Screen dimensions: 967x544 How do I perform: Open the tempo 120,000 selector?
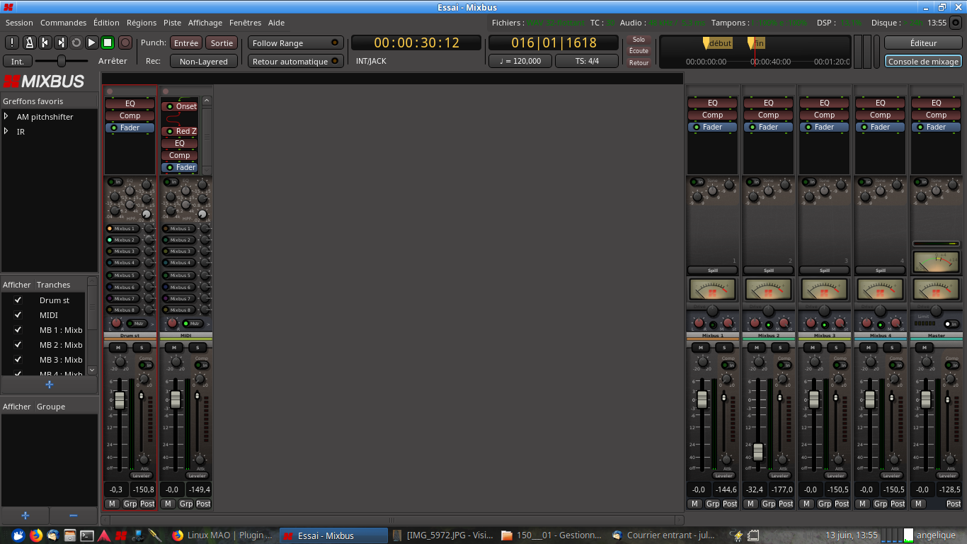(x=520, y=61)
